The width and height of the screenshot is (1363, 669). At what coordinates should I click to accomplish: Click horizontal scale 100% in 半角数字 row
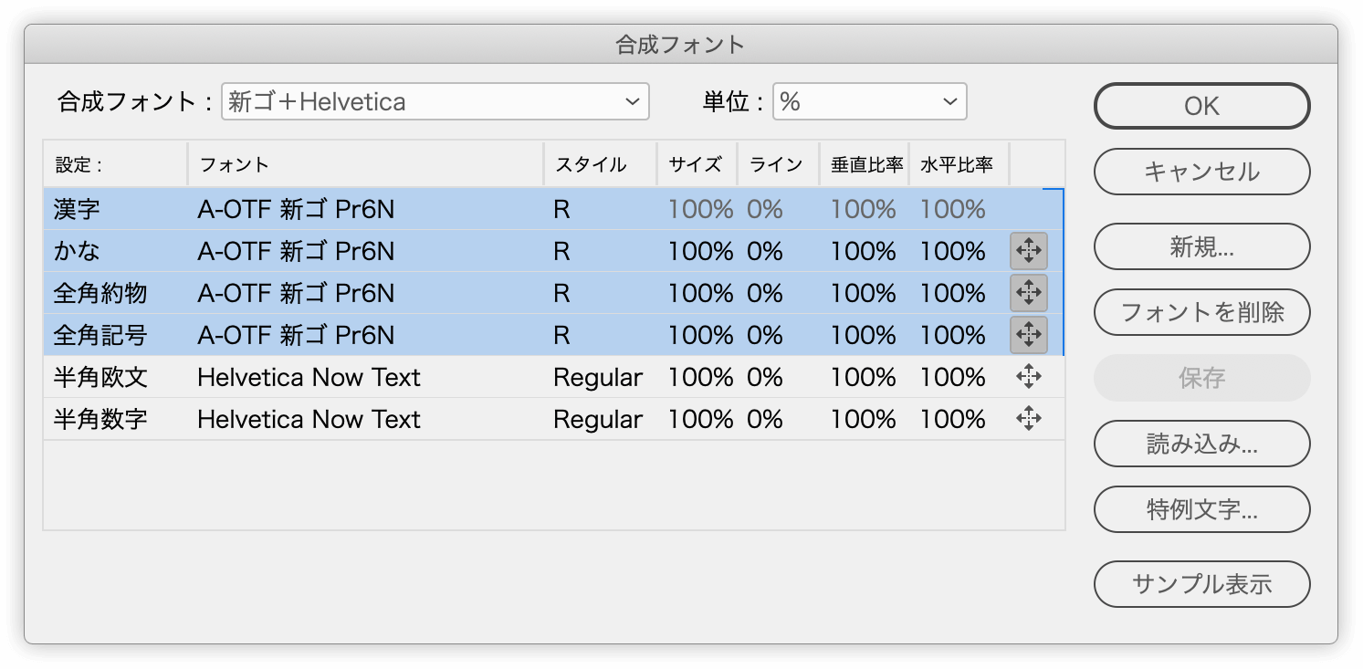click(952, 419)
